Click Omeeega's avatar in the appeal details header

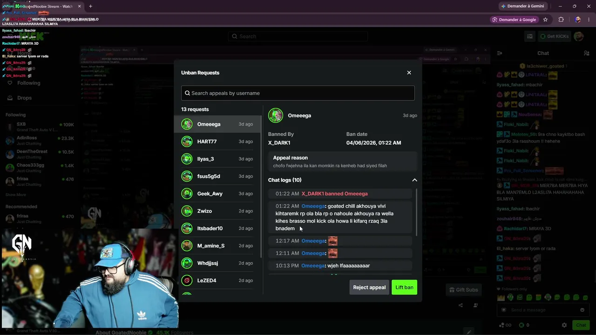276,115
